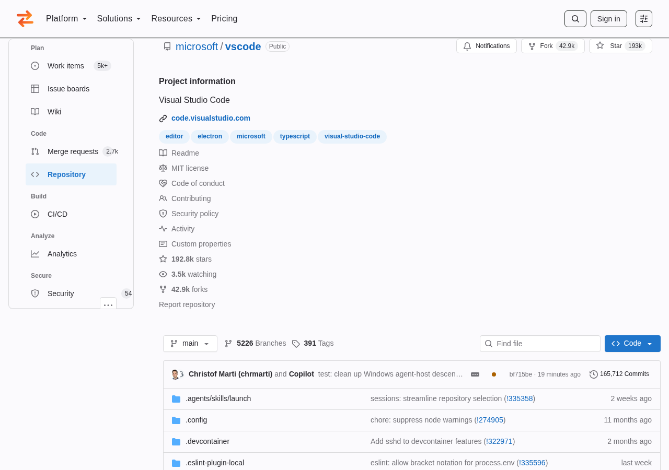This screenshot has width=669, height=470.
Task: Open the main branch selector dropdown
Action: 190,344
